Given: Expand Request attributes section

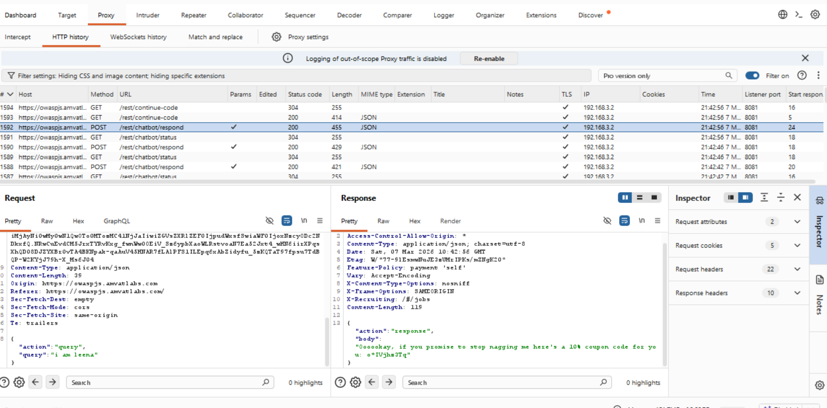Looking at the screenshot, I should (x=797, y=222).
